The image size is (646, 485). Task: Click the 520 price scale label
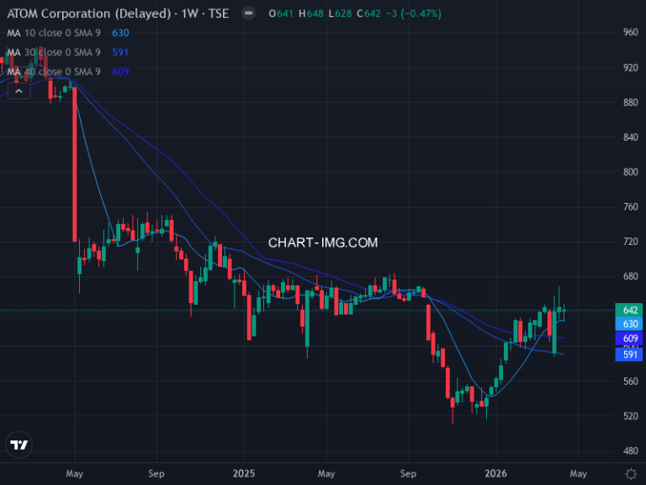[x=630, y=416]
